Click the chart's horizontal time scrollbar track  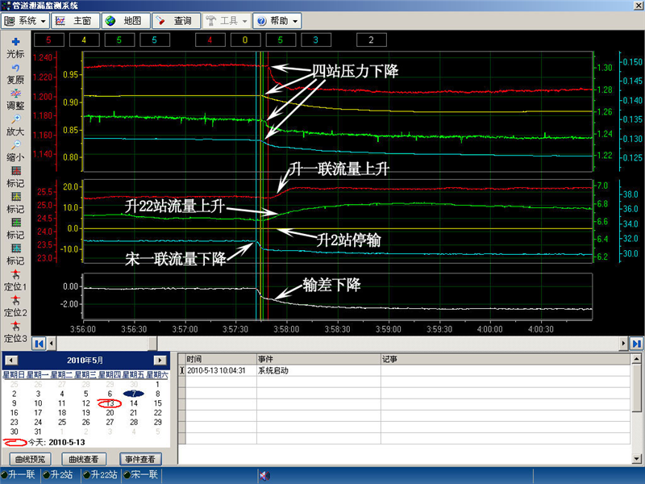[x=339, y=344]
